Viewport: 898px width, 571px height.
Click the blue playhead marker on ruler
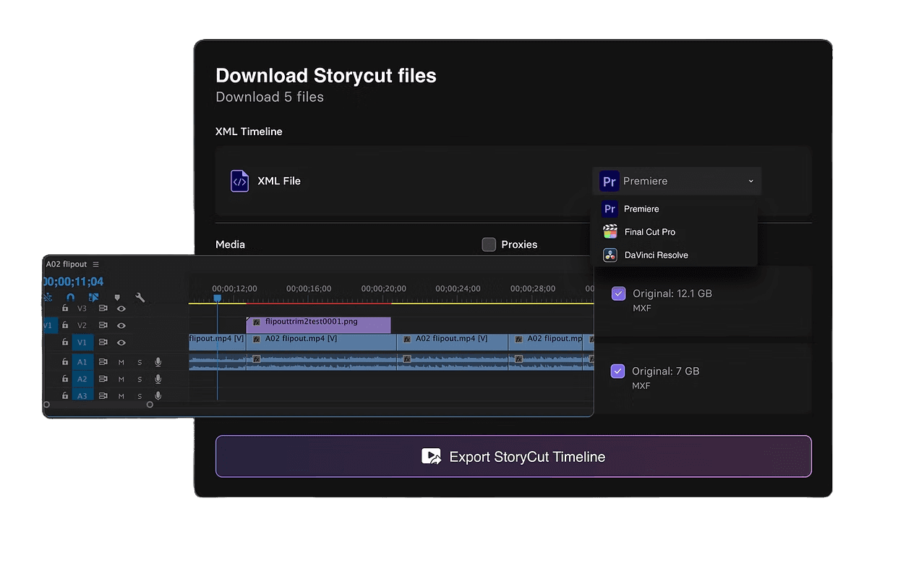pyautogui.click(x=217, y=298)
